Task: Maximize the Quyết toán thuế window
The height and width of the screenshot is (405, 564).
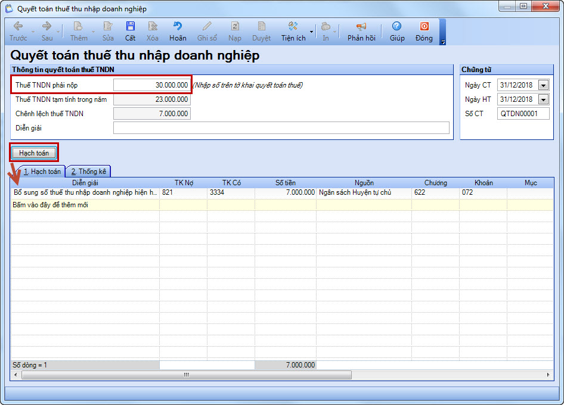Action: [523, 6]
